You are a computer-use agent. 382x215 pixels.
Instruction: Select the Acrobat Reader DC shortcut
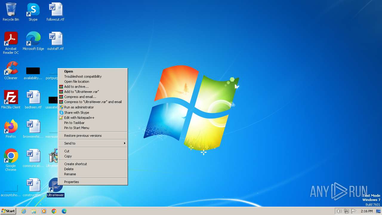[x=11, y=43]
